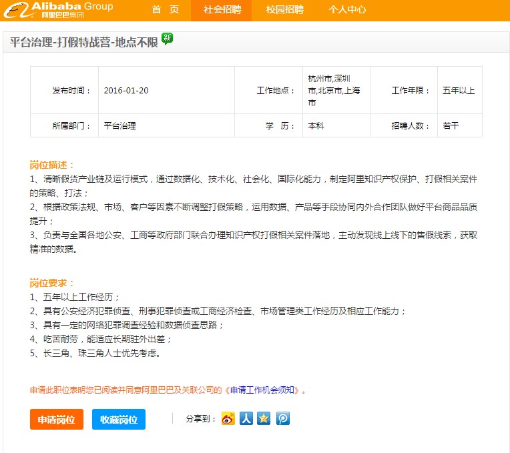Image resolution: width=510 pixels, height=453 pixels.
Task: Share to Tencent Weibo icon
Action: [283, 418]
